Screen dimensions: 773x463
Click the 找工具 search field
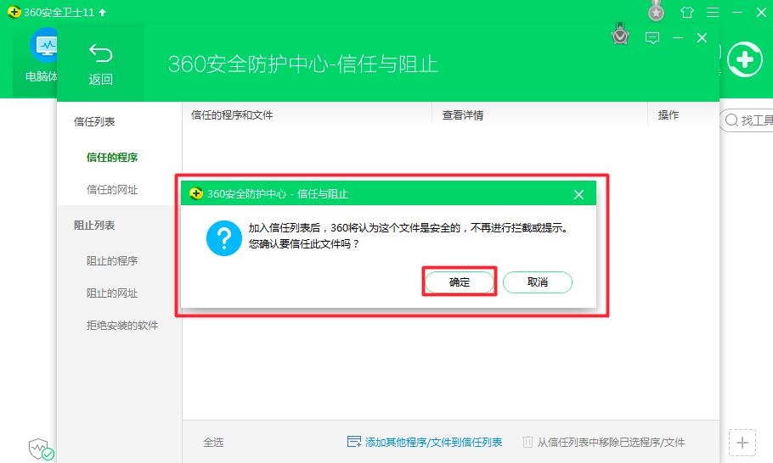click(x=747, y=120)
